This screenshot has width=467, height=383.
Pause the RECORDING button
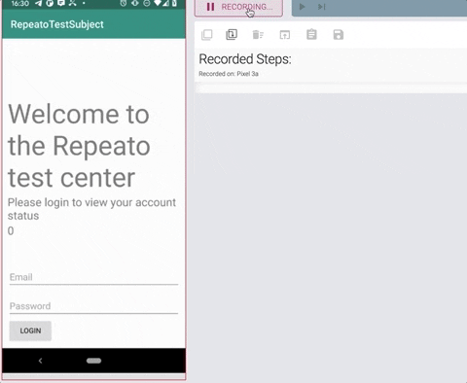pyautogui.click(x=238, y=7)
